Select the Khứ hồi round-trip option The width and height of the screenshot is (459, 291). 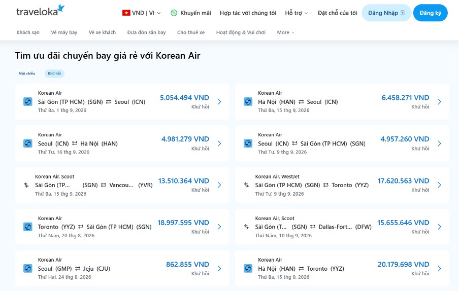coord(54,74)
